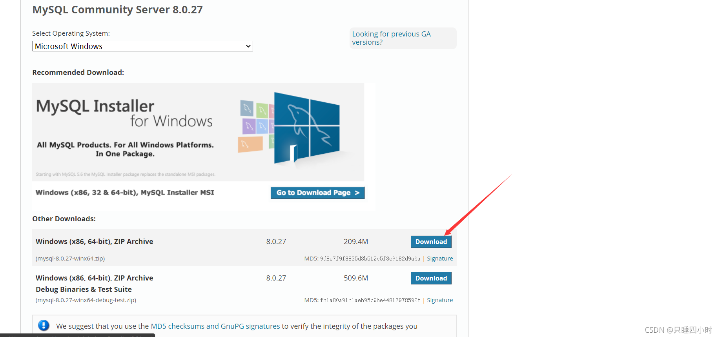Select the filename mysql-8.0.27-winx64-debug-test.zip text
Image resolution: width=718 pixels, height=337 pixels.
click(x=86, y=300)
